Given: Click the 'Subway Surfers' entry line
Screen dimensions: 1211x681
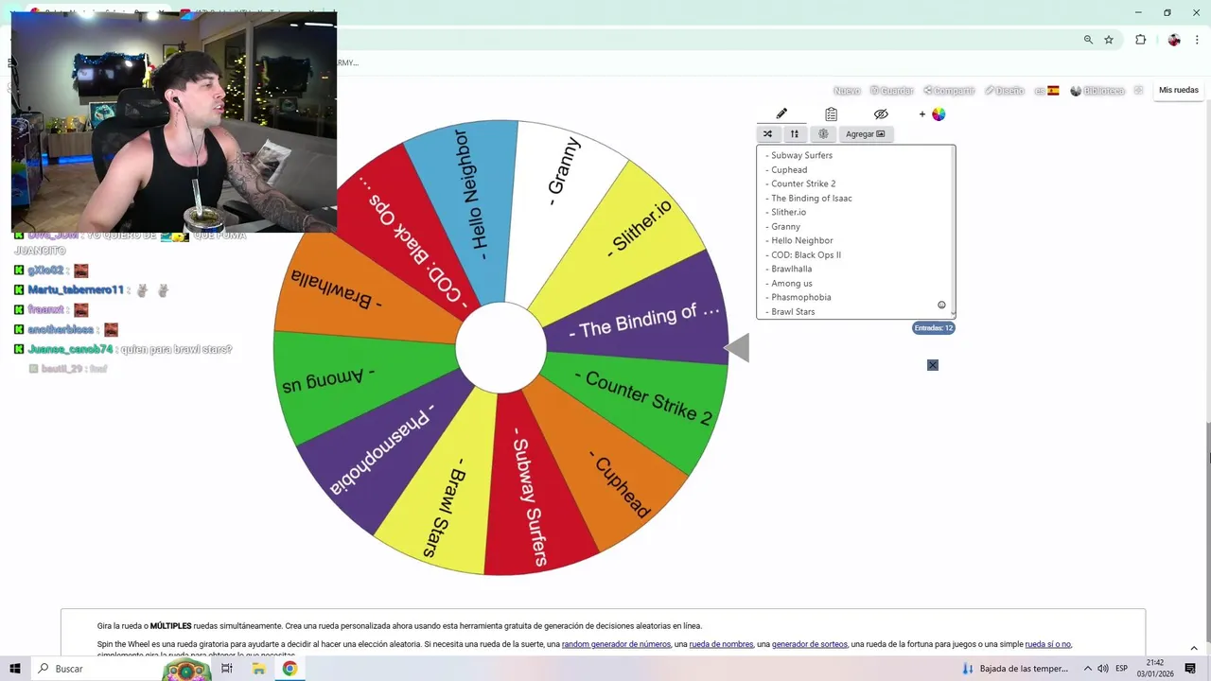Looking at the screenshot, I should pos(801,155).
